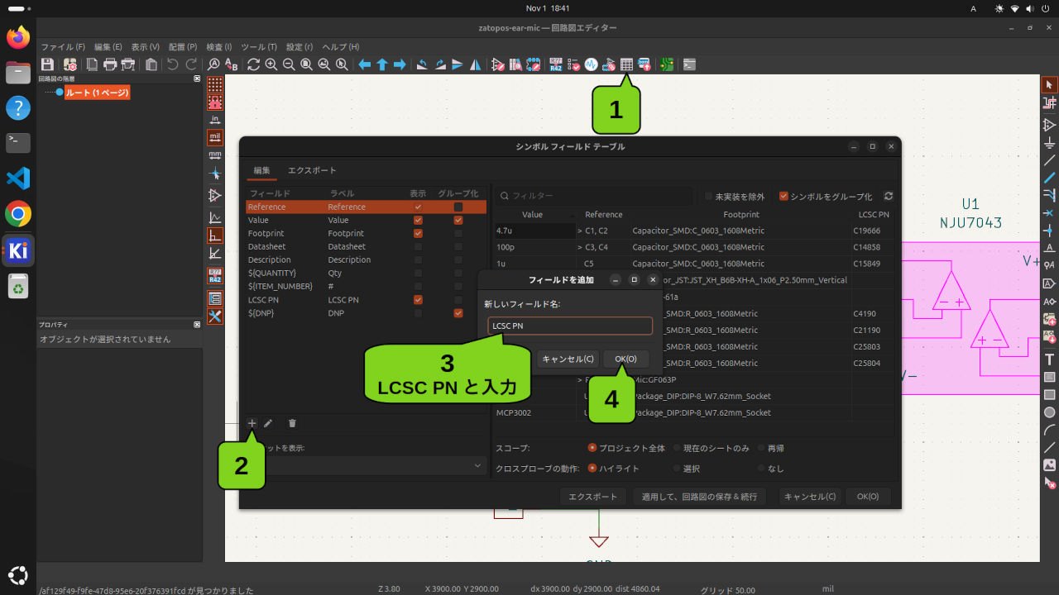Screen dimensions: 1059x595
Task: Open the Simulator from the toolbar
Action: 592,64
